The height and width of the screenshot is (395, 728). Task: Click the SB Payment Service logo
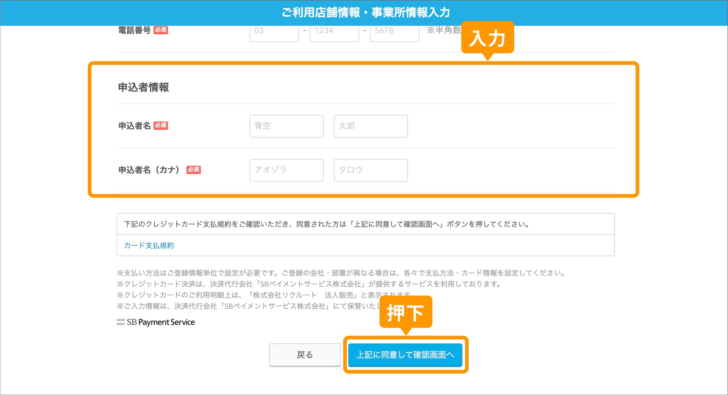(x=156, y=322)
